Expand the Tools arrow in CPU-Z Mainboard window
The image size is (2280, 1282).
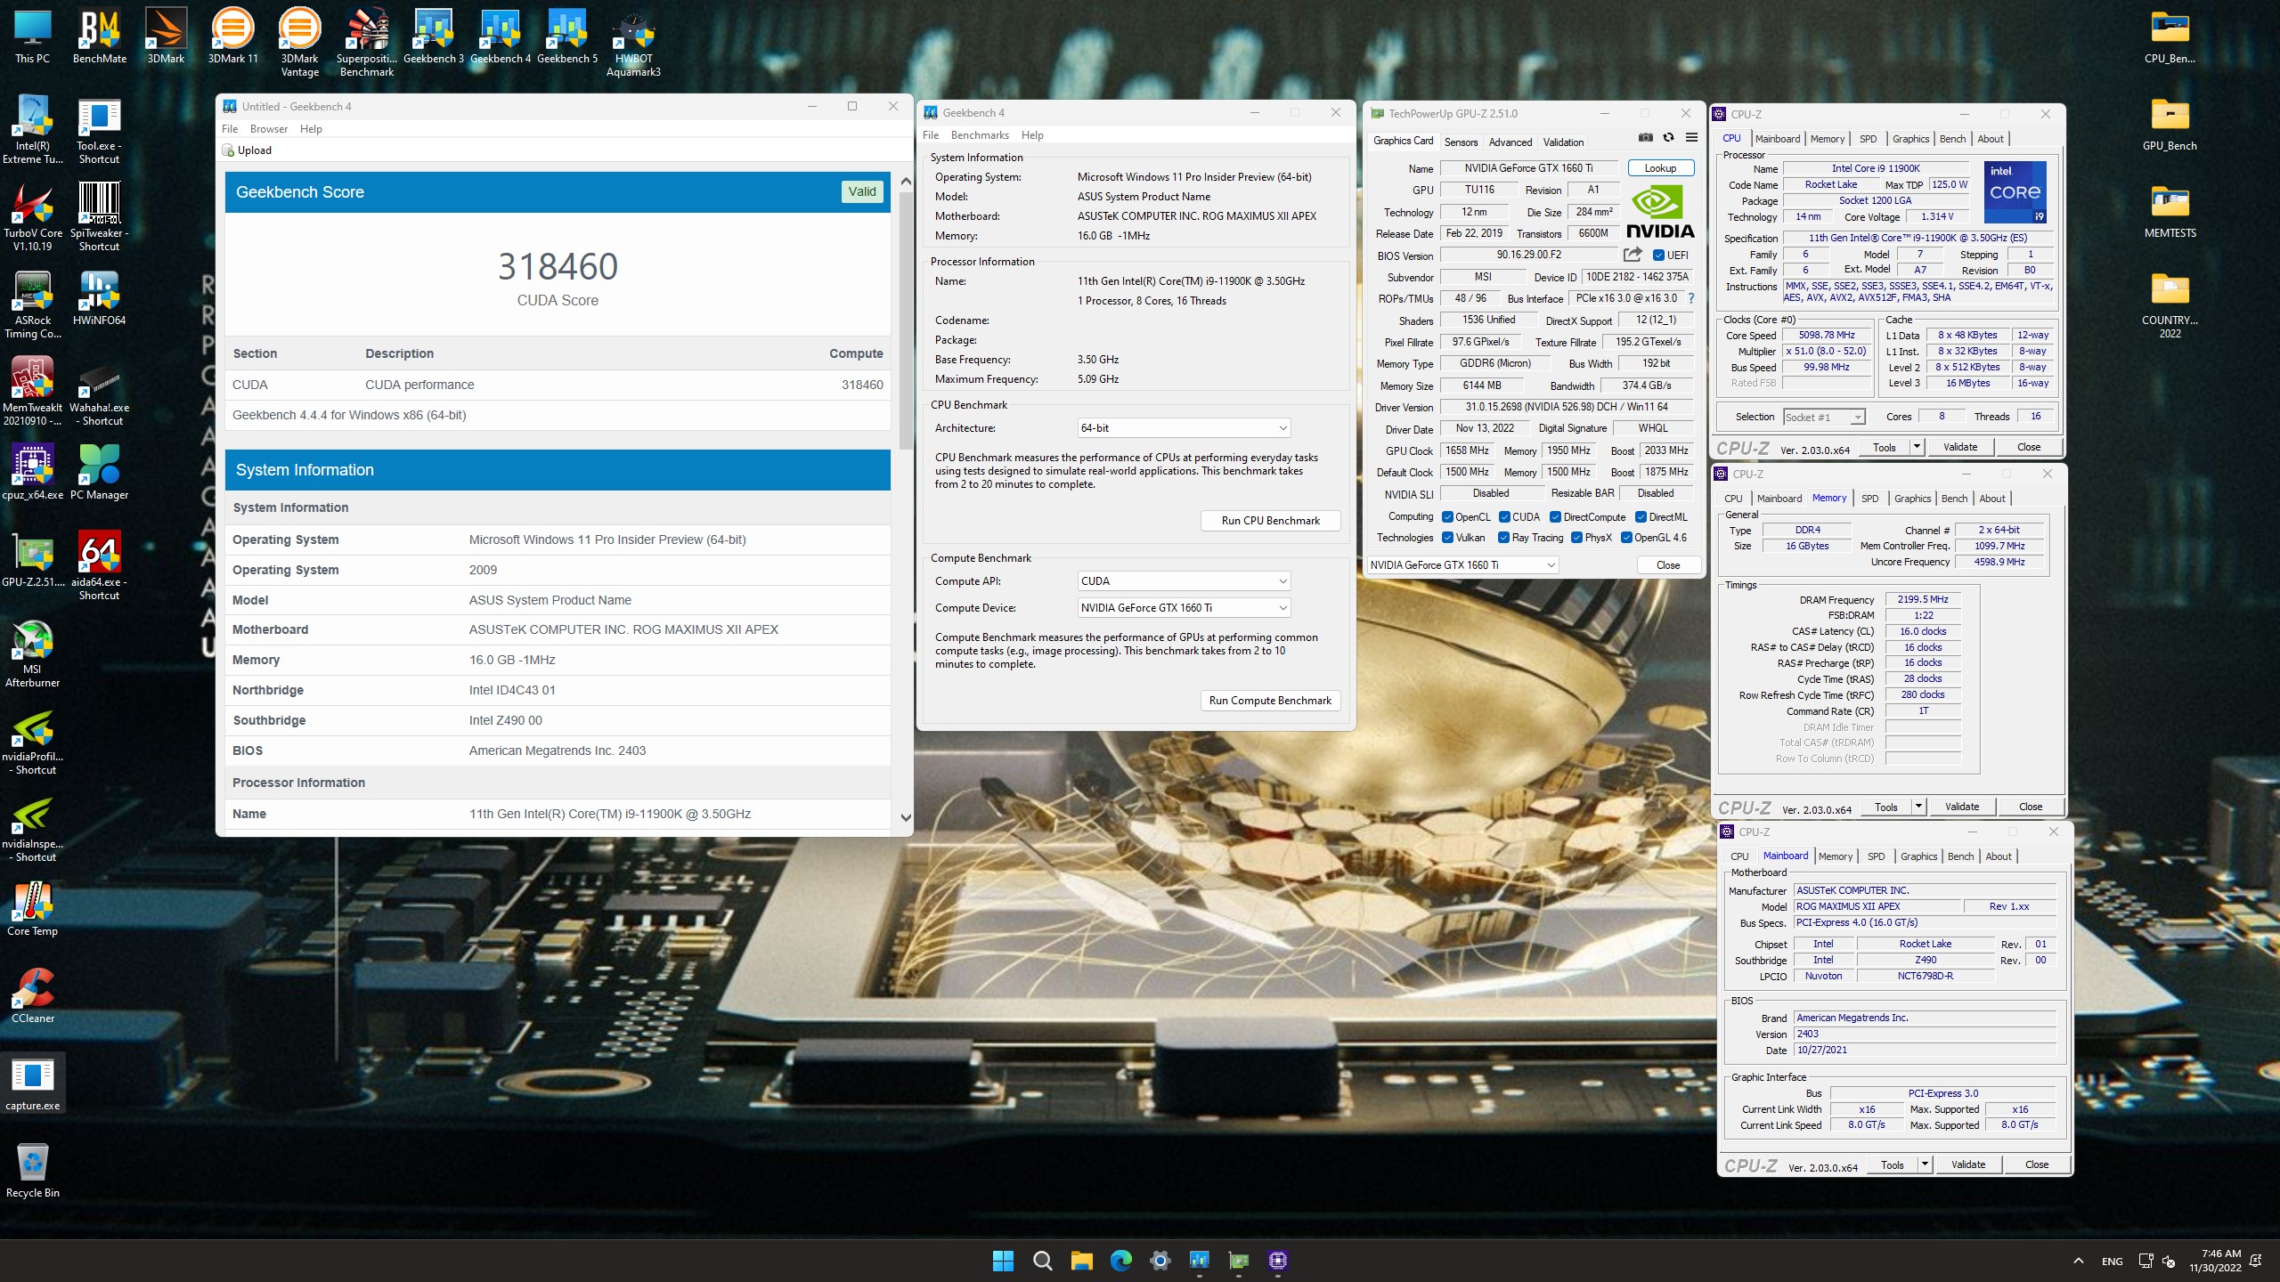1925,1164
